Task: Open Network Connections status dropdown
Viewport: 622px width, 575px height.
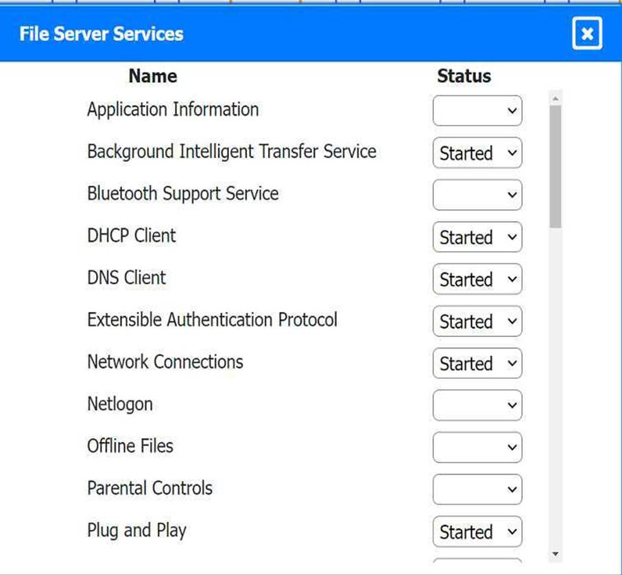Action: (477, 364)
